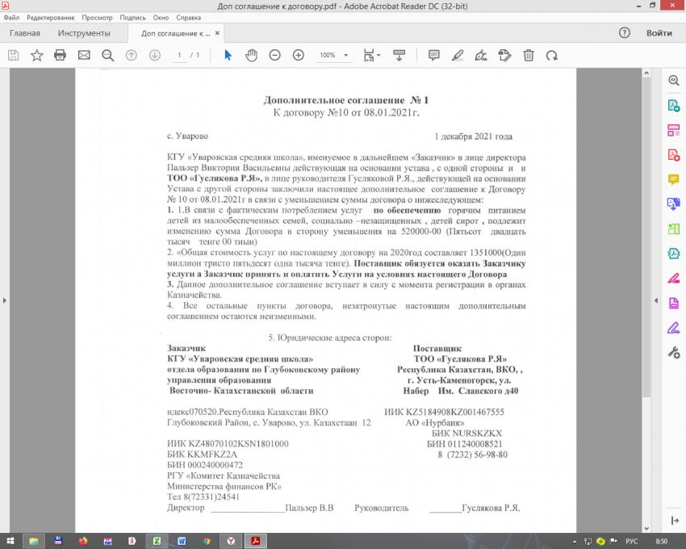This screenshot has height=549, width=686.
Task: Click the bottom collapse pane arrow icon
Action: point(674,520)
